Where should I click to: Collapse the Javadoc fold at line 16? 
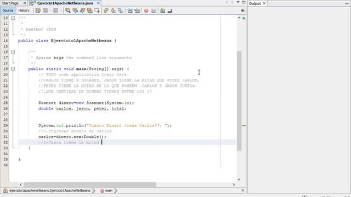[13, 51]
